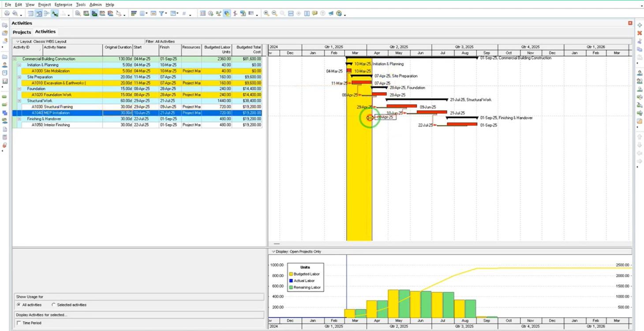Click the yellow Budgeted Labor legend swatch
This screenshot has height=331, width=644.
[291, 274]
